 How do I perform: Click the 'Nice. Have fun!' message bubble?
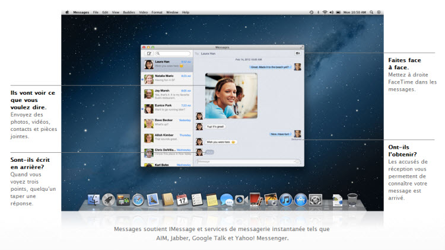[x=280, y=134]
